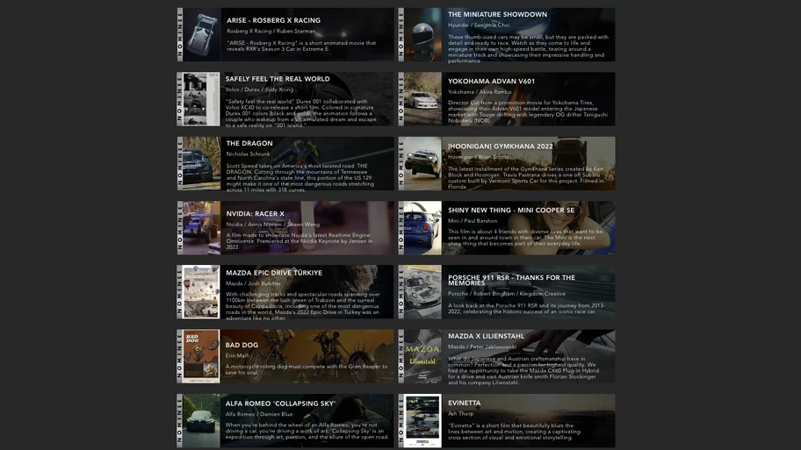Click the credit Mazda / Peter Jablonowski
801x450 pixels.
(482, 347)
